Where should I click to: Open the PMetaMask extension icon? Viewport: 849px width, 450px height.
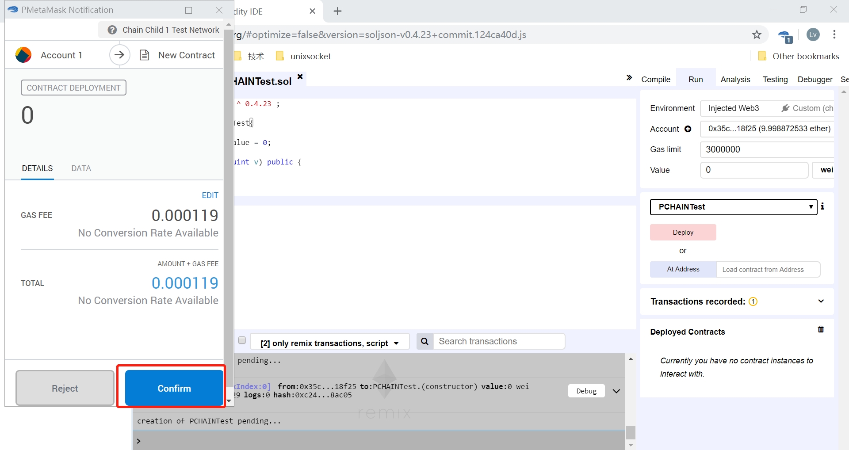click(x=785, y=36)
